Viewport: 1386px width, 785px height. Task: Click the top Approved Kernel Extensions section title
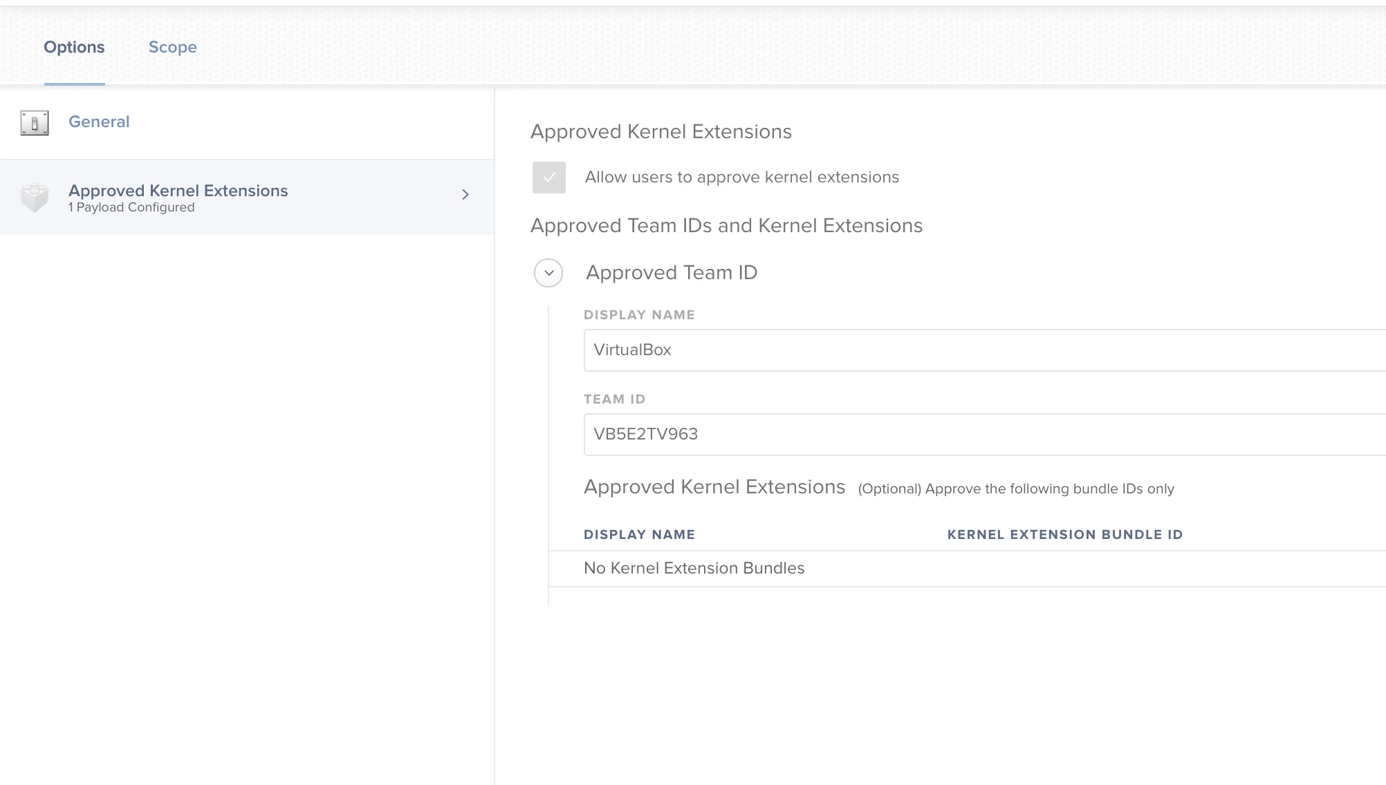point(660,132)
